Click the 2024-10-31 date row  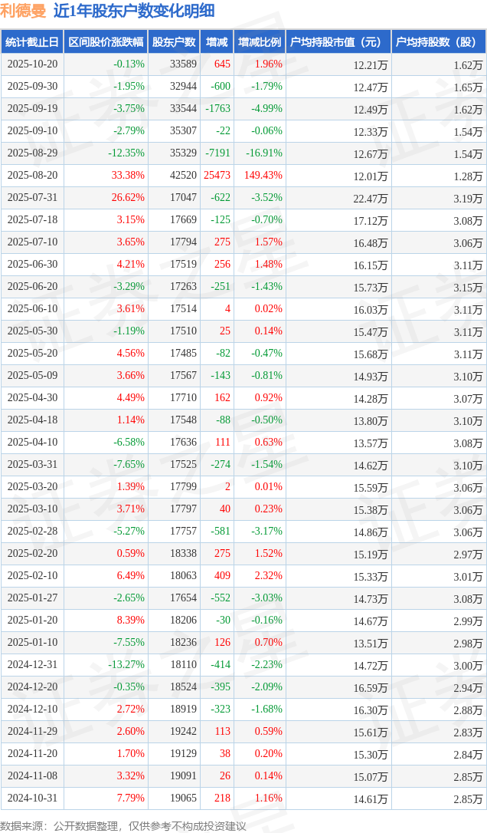click(32, 798)
